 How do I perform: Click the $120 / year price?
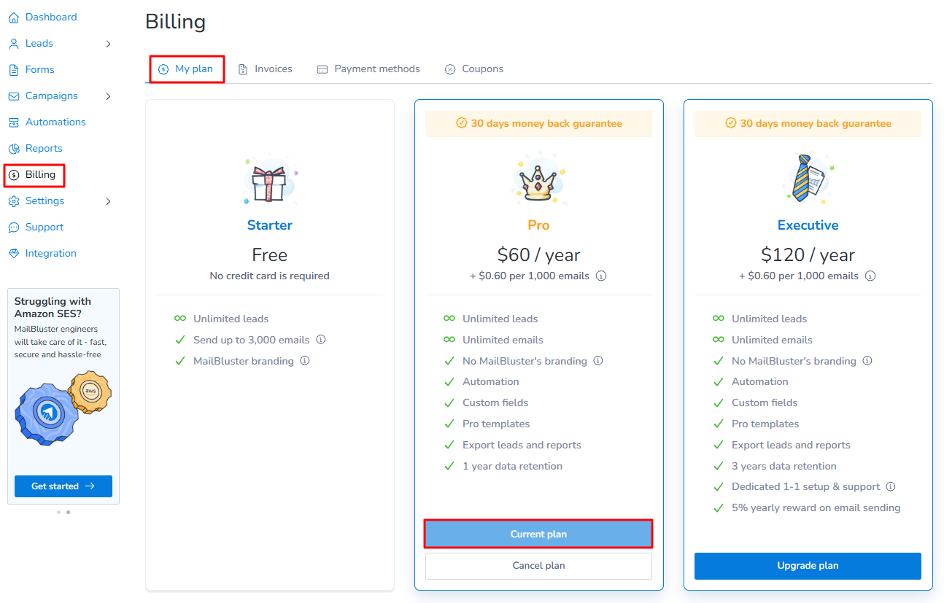point(808,255)
